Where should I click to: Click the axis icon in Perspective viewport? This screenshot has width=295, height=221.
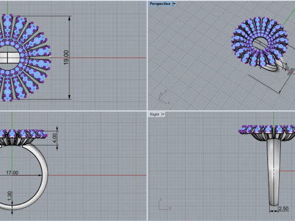164,97
